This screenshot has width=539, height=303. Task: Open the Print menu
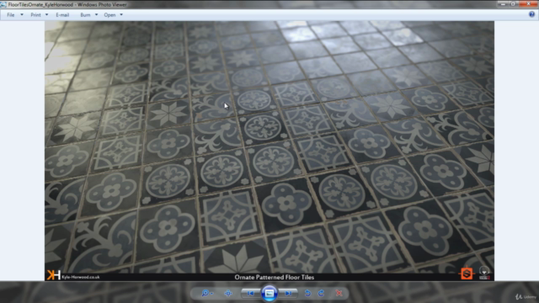pos(35,15)
